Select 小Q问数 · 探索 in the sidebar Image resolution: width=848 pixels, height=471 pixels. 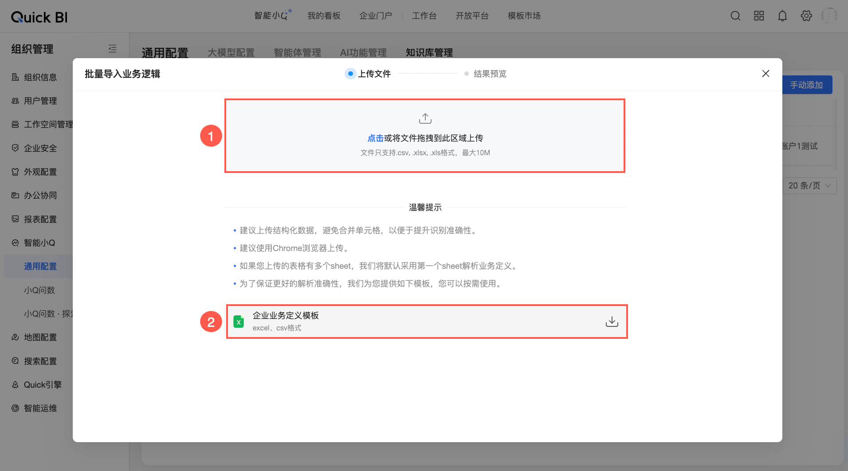pos(48,314)
